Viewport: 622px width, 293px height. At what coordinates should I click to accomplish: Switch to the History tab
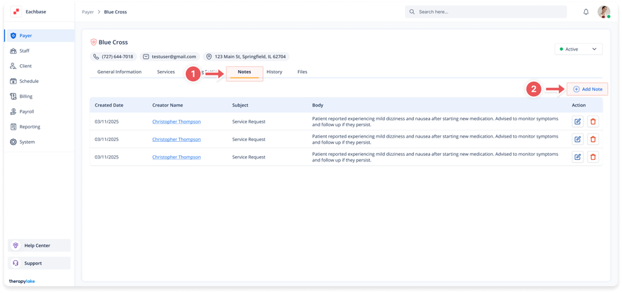[274, 72]
